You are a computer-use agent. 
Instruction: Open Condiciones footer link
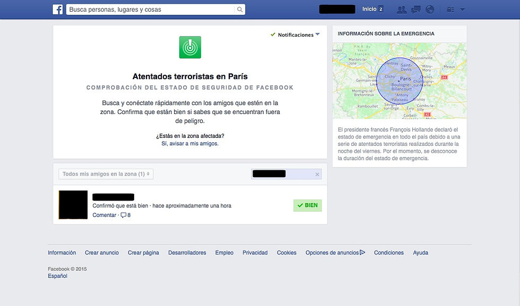coord(388,252)
